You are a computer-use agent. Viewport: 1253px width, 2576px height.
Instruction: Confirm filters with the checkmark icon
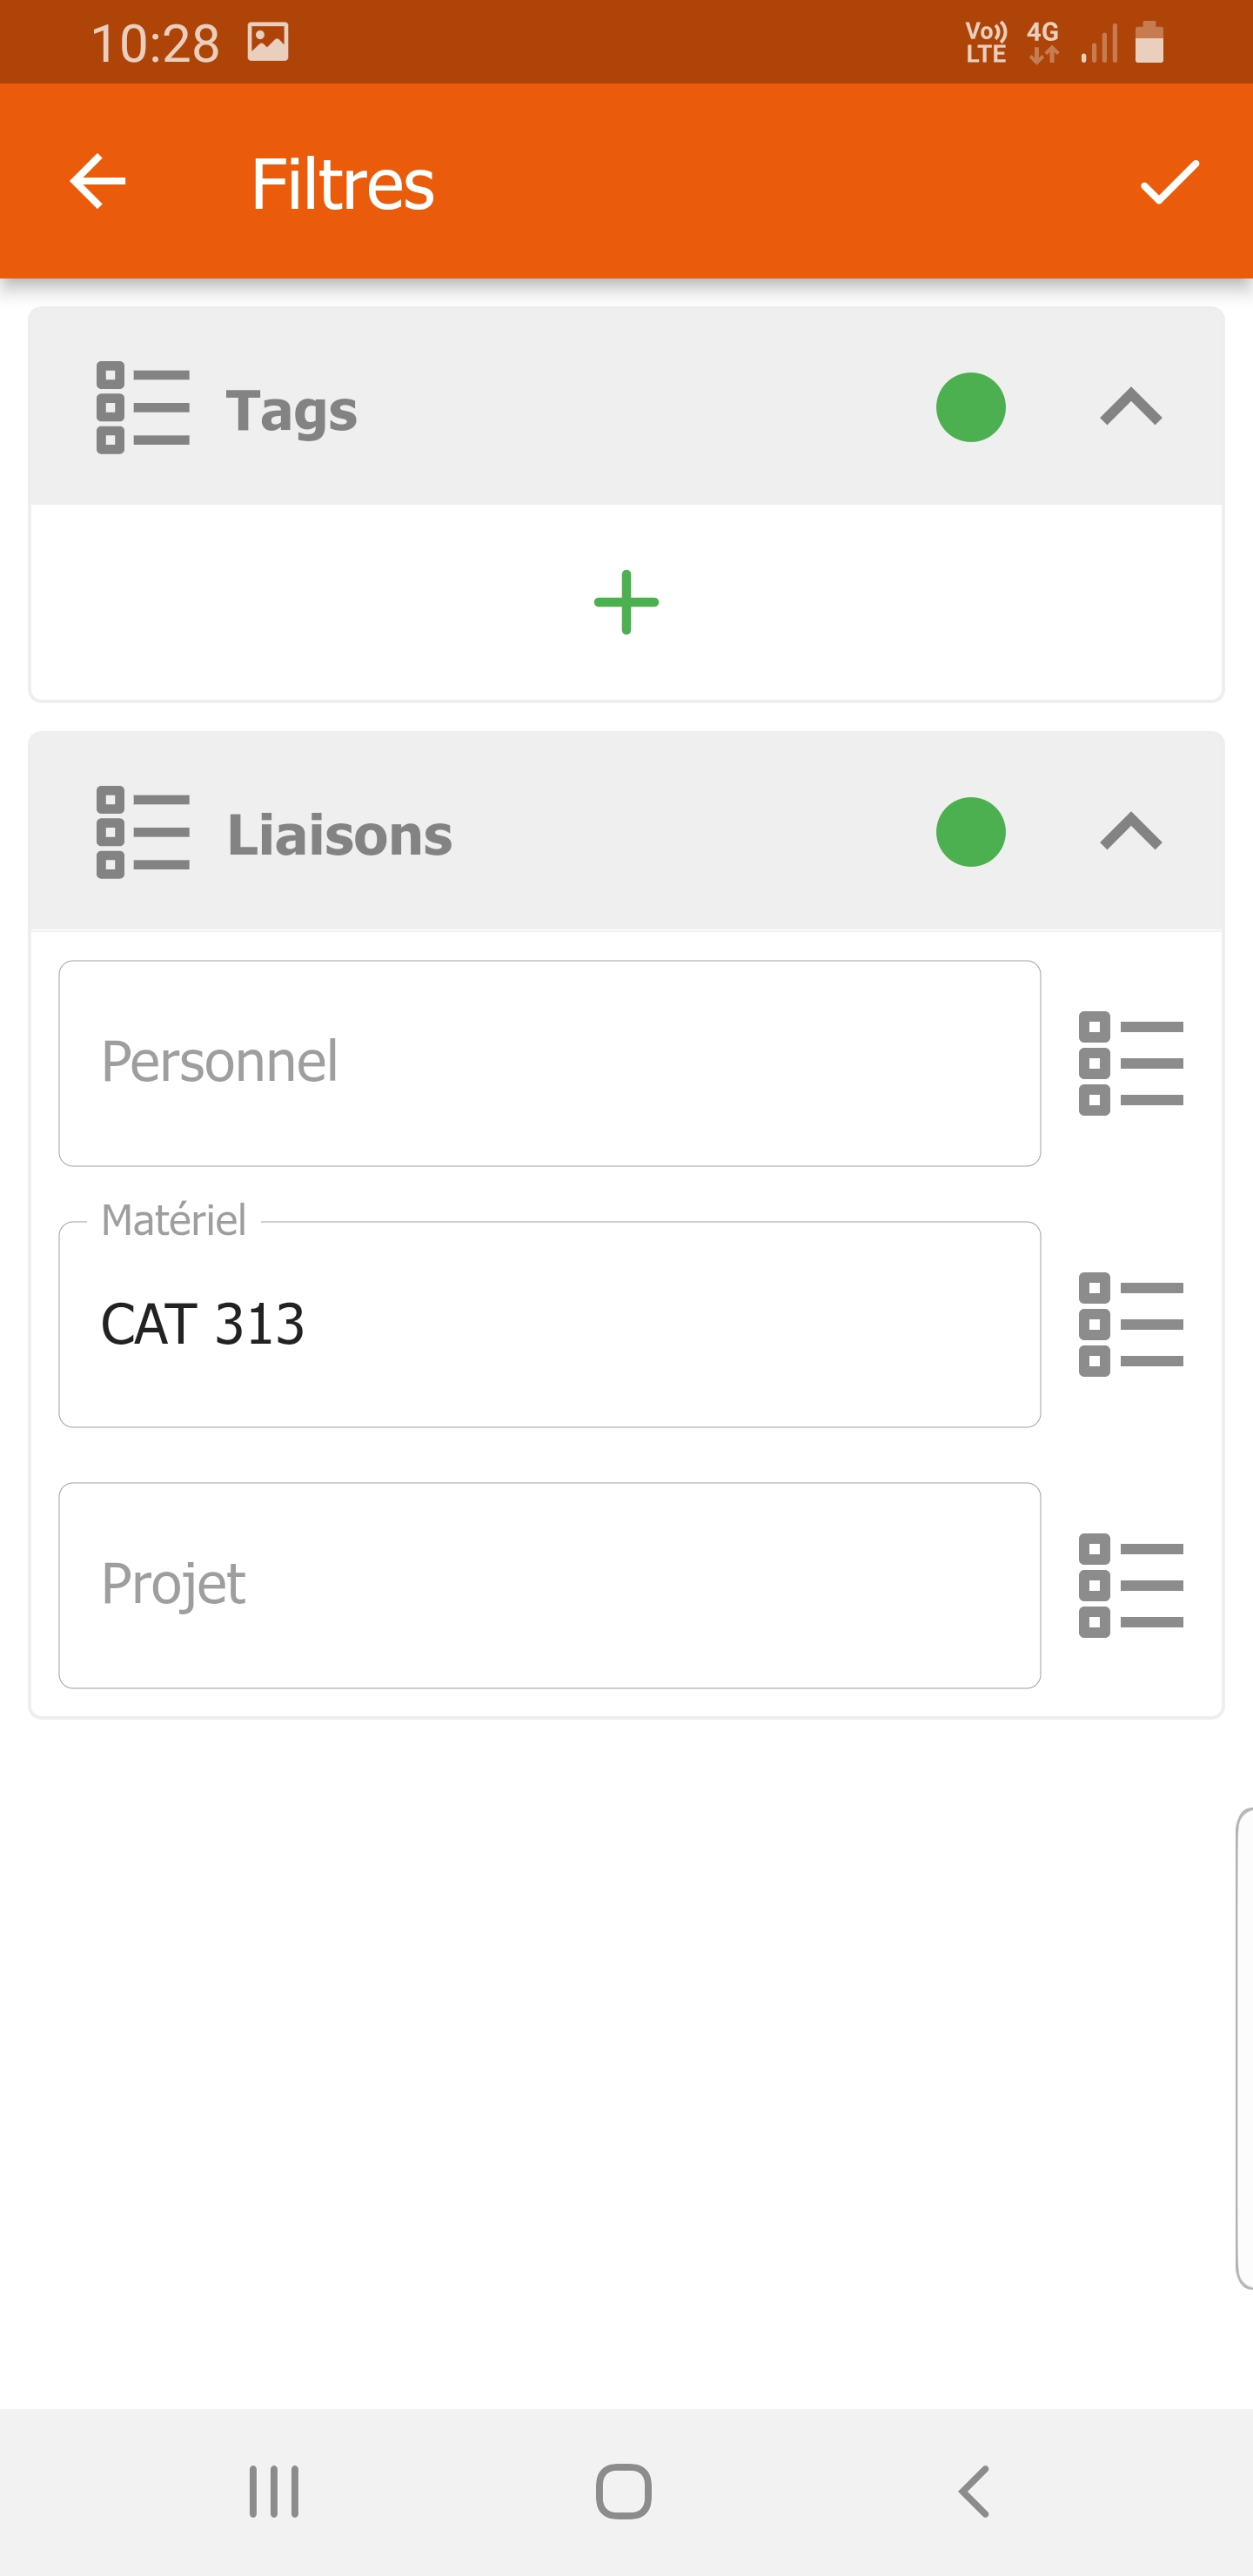click(1169, 182)
